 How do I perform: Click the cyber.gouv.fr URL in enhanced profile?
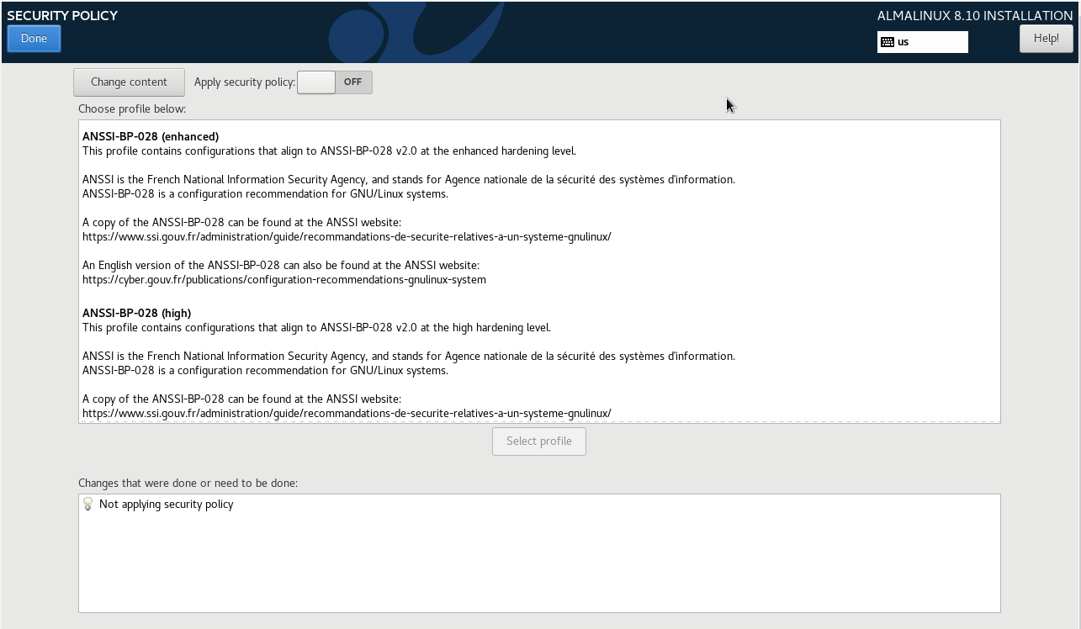pyautogui.click(x=283, y=279)
